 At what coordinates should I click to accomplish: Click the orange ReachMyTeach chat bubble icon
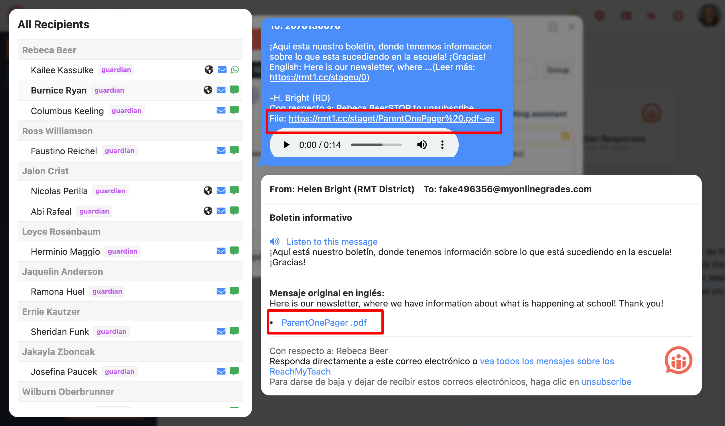678,361
